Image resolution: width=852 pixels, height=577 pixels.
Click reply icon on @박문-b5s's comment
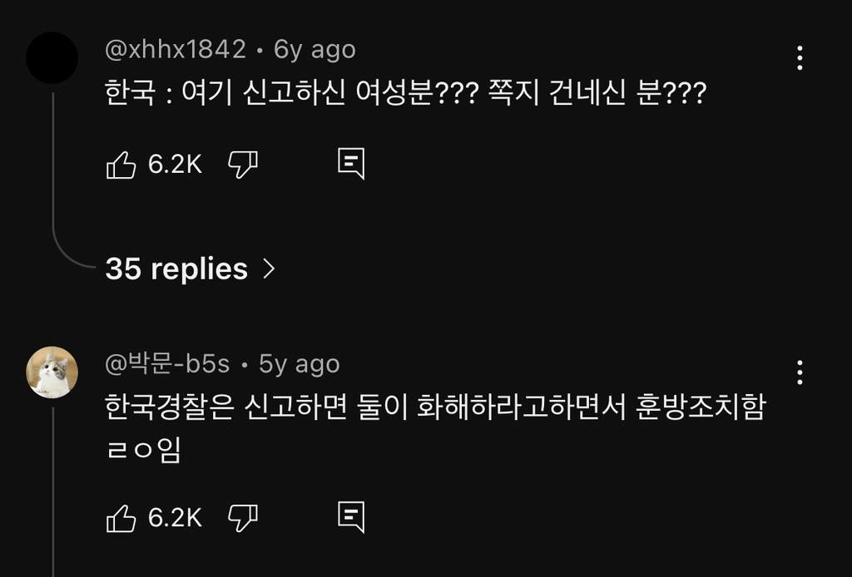[x=350, y=517]
